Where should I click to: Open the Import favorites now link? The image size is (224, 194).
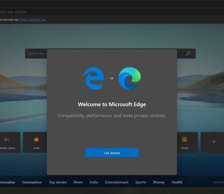click(33, 20)
